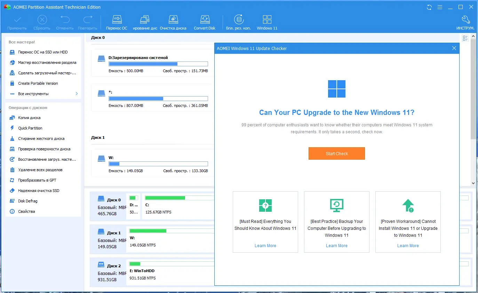Select E: WinToHDD partition in disk map
The height and width of the screenshot is (293, 478).
click(x=171, y=273)
